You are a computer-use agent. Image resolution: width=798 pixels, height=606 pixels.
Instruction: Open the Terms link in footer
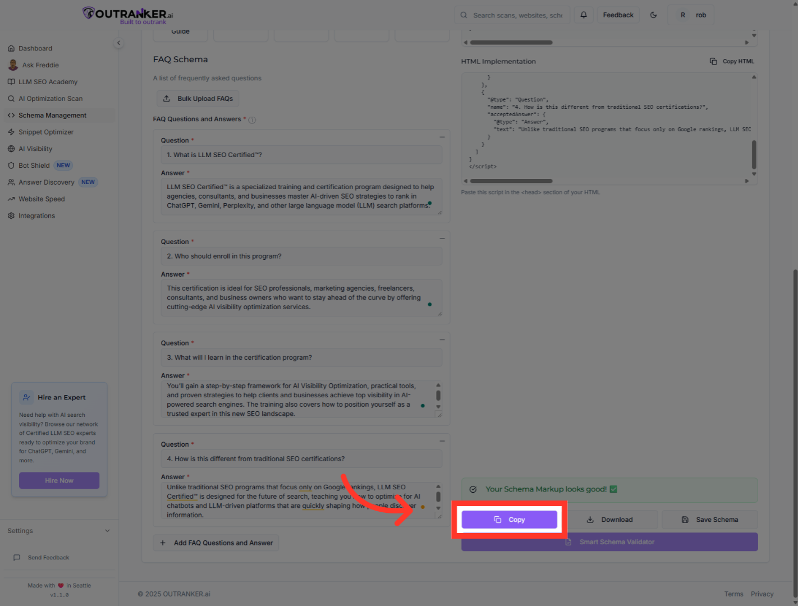coord(733,594)
